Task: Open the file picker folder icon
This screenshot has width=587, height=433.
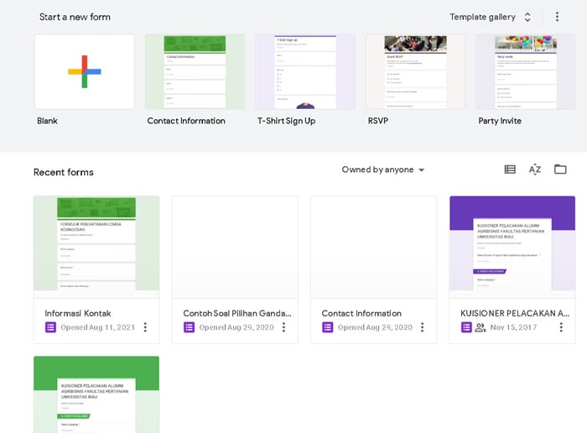Action: (560, 170)
